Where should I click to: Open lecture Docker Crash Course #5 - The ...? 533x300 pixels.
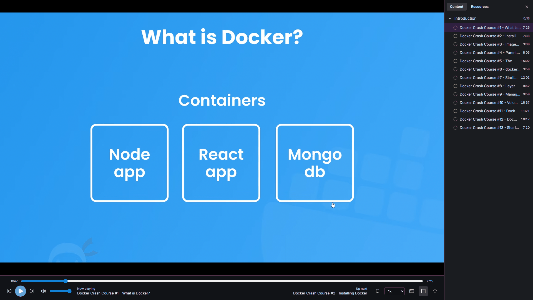tap(488, 61)
